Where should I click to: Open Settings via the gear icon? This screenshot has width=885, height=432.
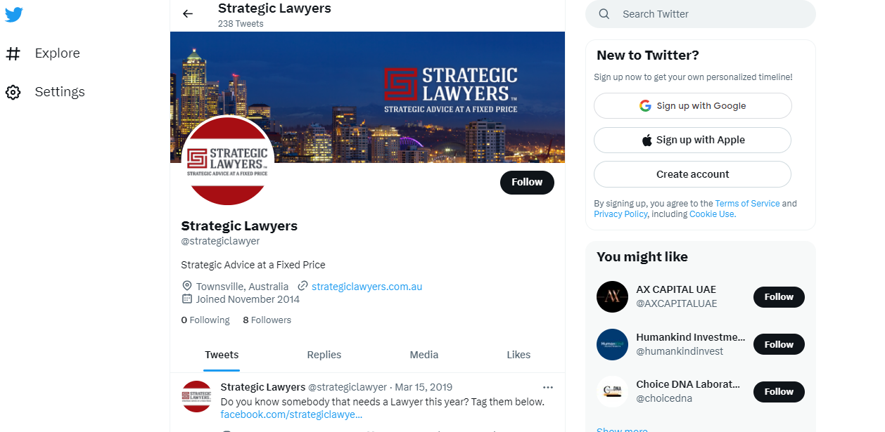13,92
